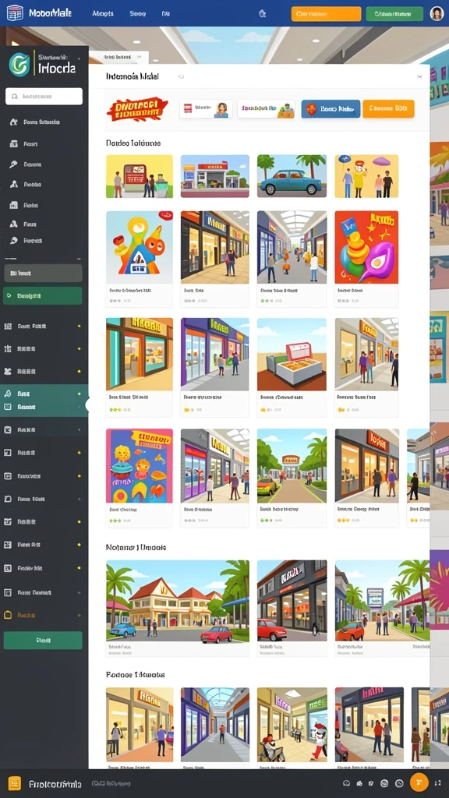Click the orange button in the top bar
The height and width of the screenshot is (798, 449).
(326, 14)
